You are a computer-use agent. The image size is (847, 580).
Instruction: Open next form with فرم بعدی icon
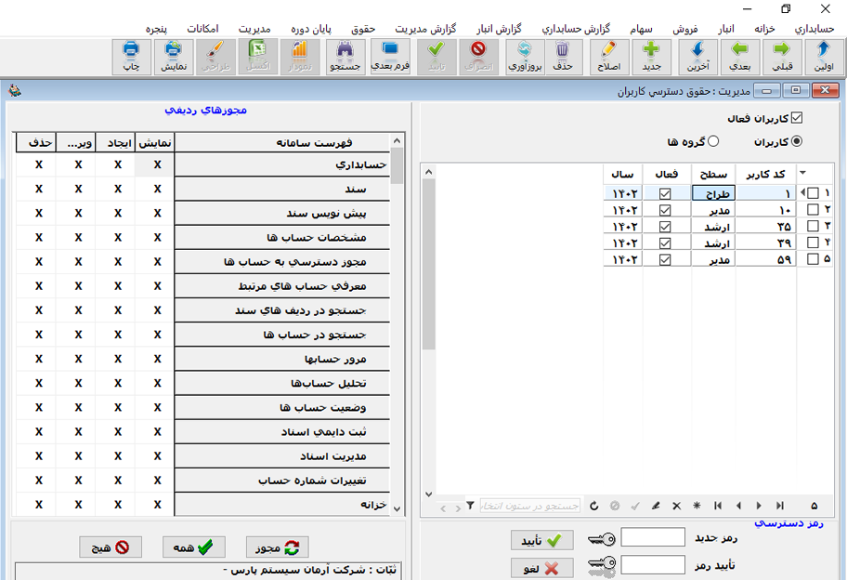pos(390,56)
